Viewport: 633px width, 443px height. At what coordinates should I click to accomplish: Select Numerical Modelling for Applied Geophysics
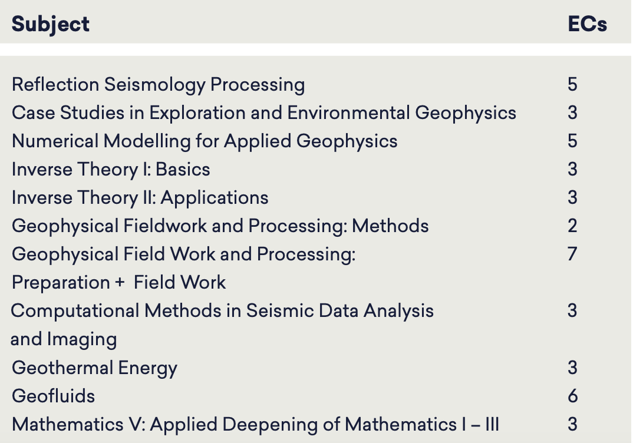(x=205, y=141)
